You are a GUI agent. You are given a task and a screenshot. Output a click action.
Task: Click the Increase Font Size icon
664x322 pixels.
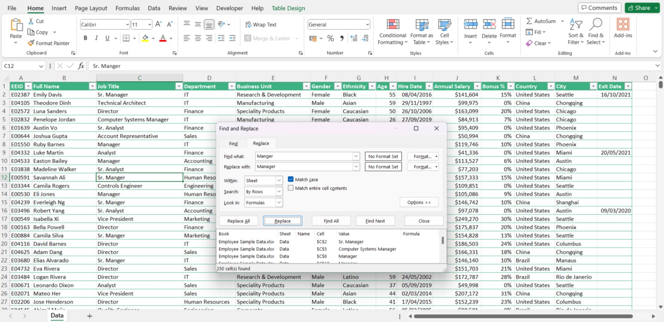[x=158, y=23]
